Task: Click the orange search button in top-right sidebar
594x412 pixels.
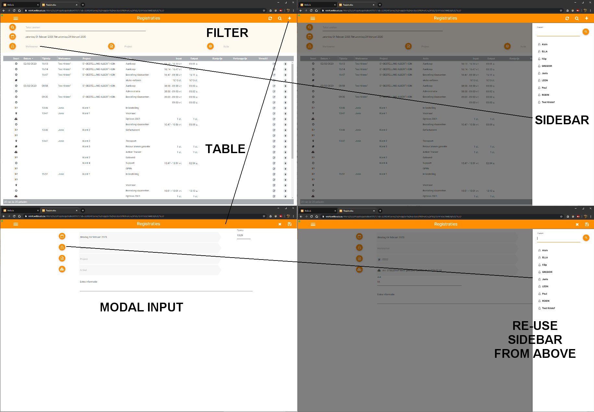Action: 586,32
